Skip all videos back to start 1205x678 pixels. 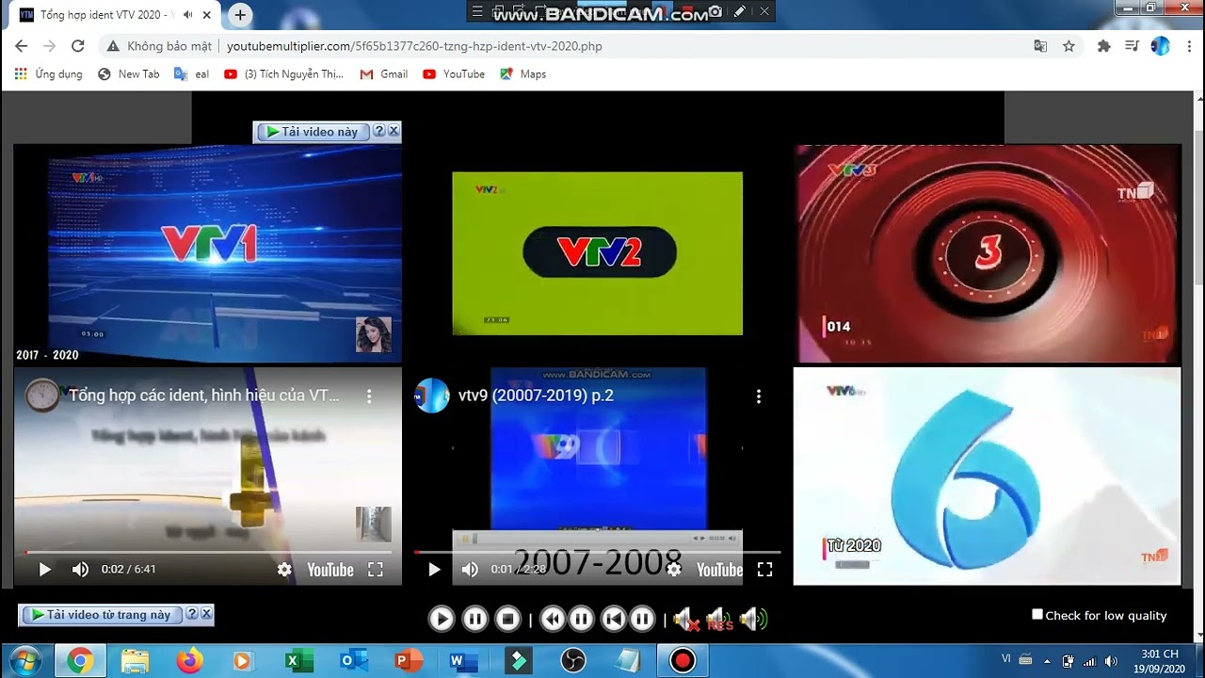(614, 619)
